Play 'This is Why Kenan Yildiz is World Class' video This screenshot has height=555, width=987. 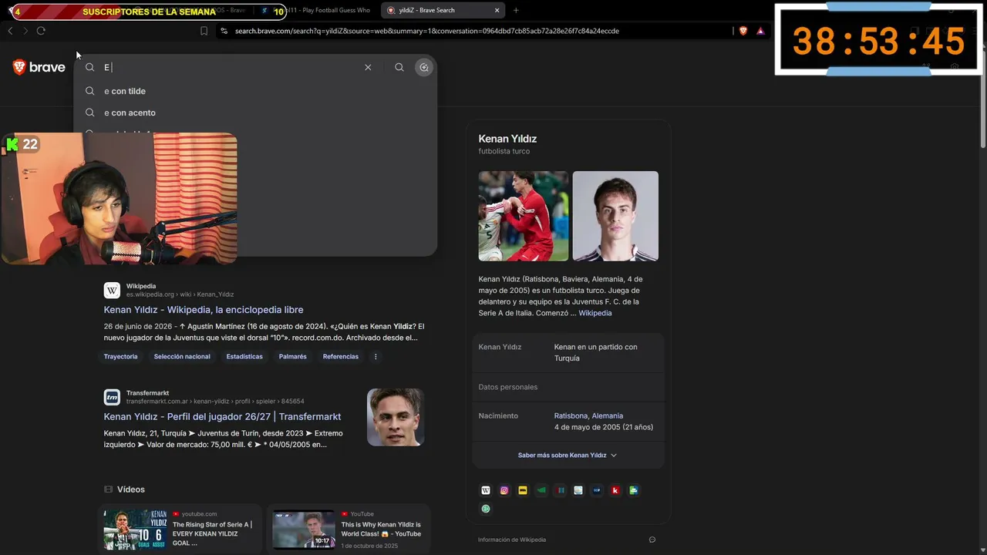[304, 529]
